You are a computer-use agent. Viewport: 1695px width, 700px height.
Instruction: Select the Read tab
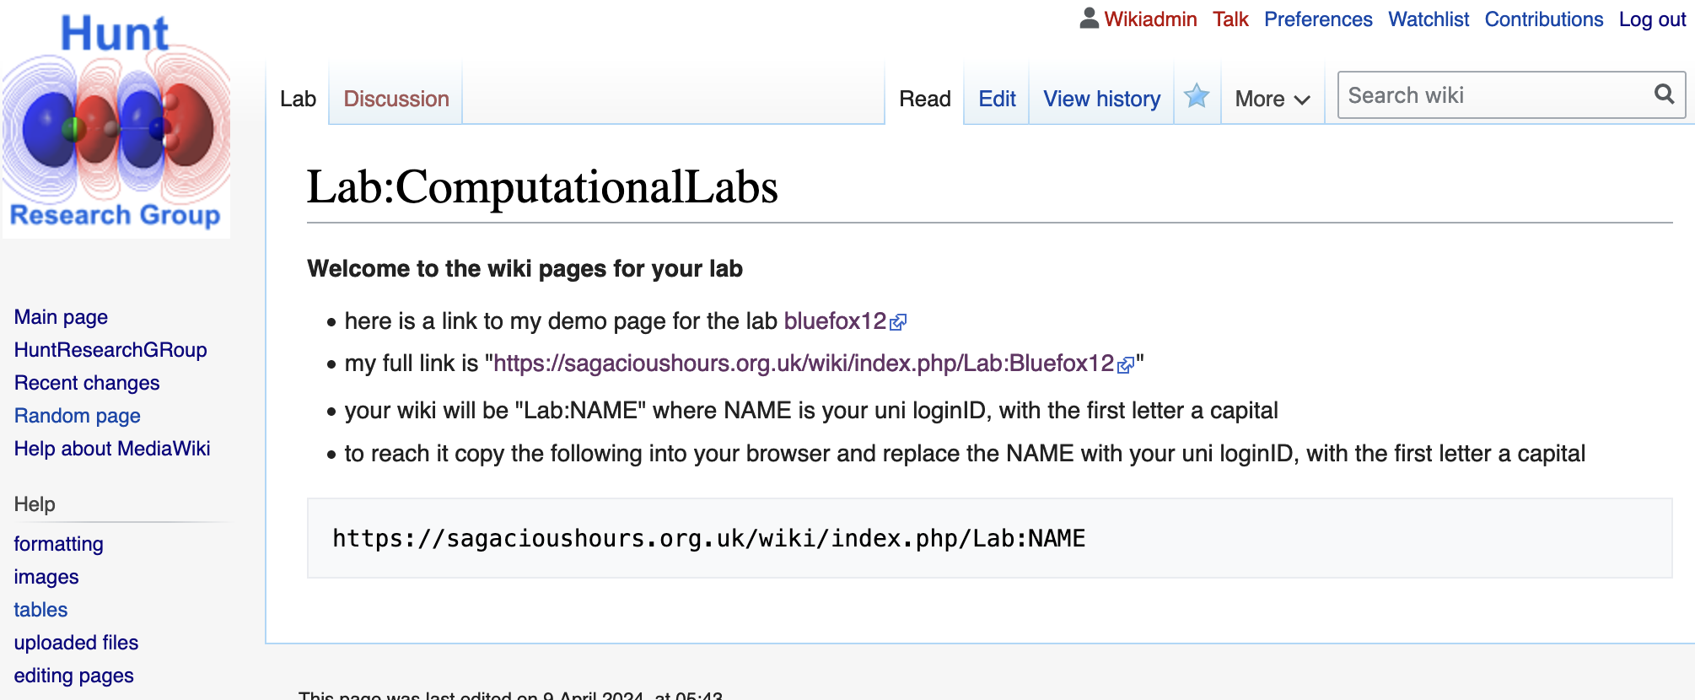point(924,99)
